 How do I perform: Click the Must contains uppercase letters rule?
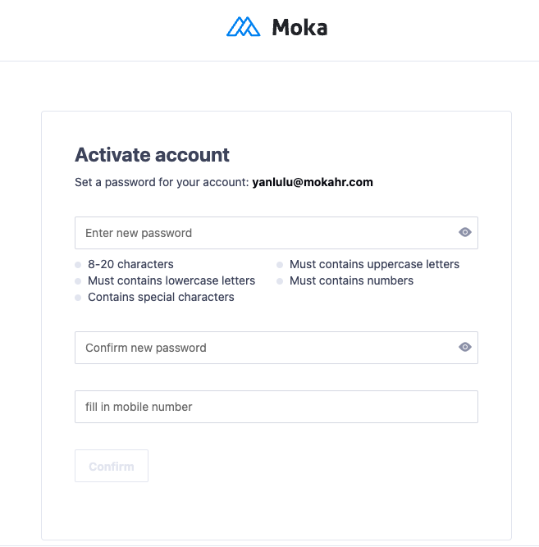374,264
